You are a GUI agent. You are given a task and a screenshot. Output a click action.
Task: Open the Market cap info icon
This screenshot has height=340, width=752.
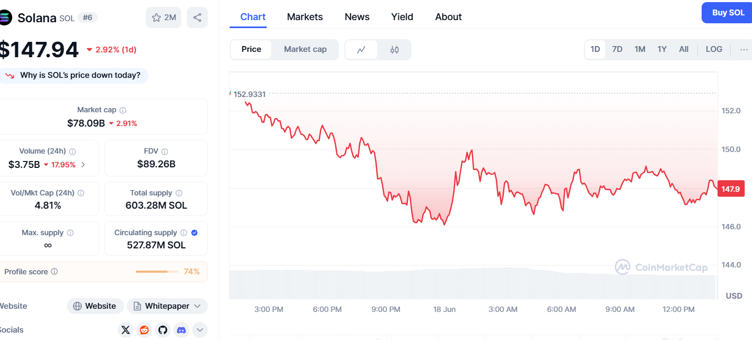click(123, 110)
